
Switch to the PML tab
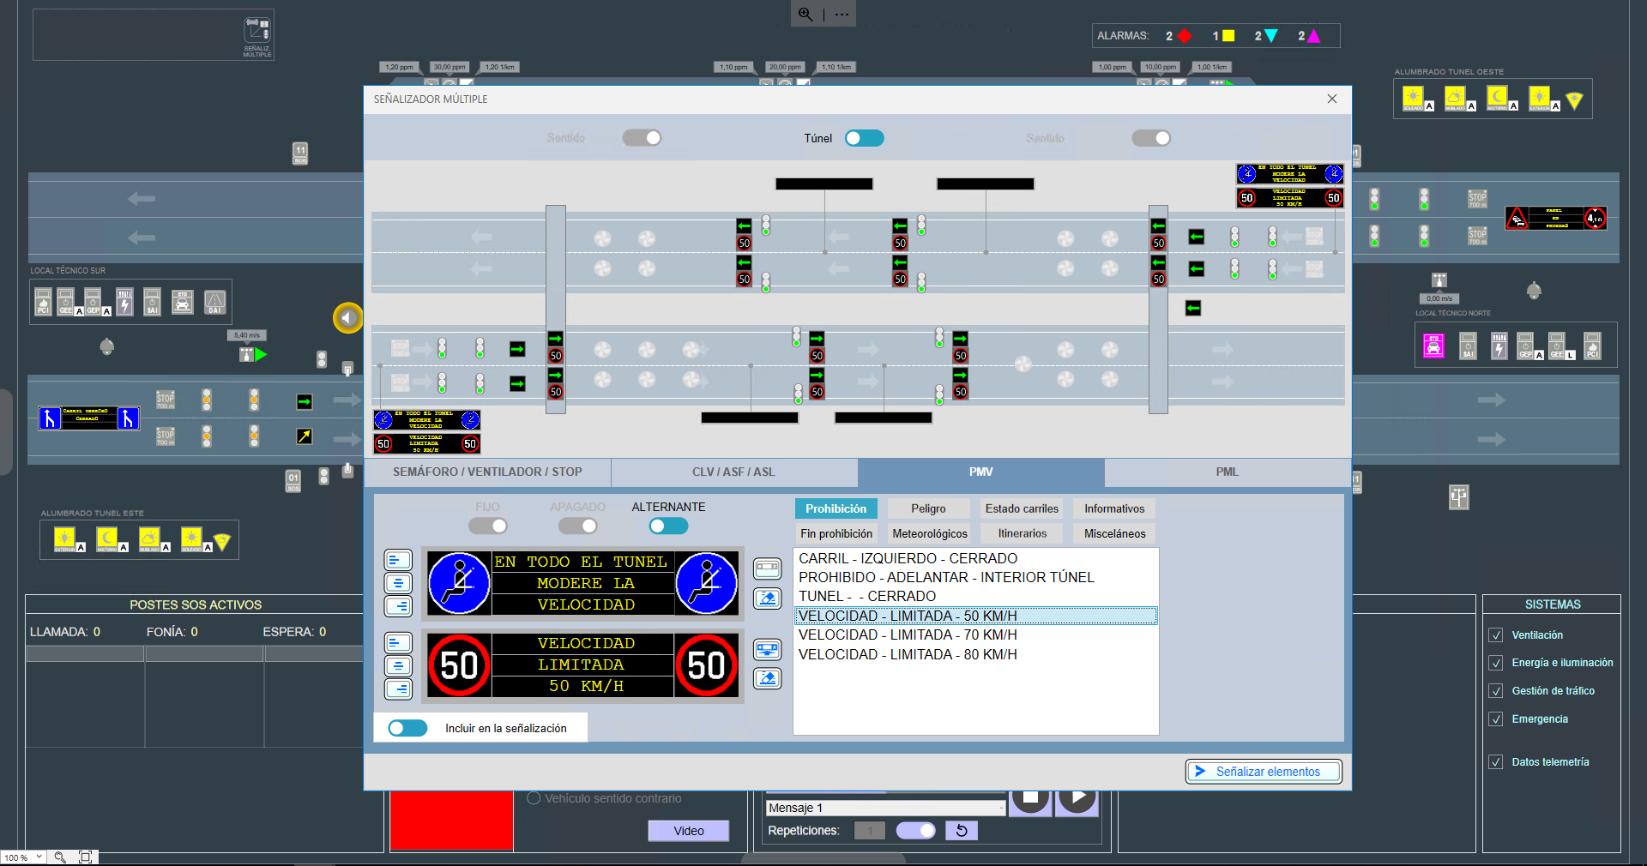pyautogui.click(x=1226, y=472)
